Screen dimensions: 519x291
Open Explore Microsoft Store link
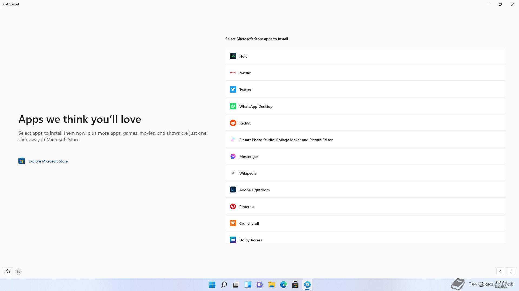point(48,161)
